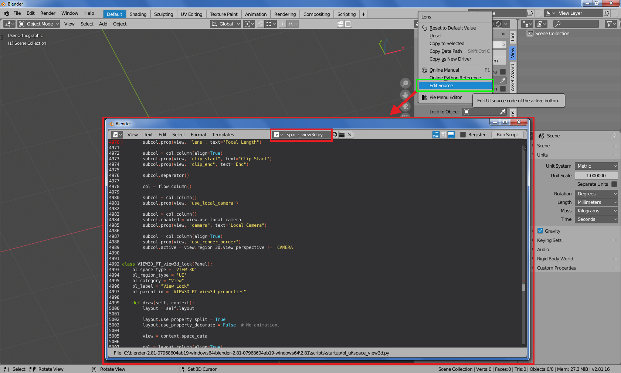Toggle syntax highlighting icon
The height and width of the screenshot is (373, 621).
coord(451,135)
